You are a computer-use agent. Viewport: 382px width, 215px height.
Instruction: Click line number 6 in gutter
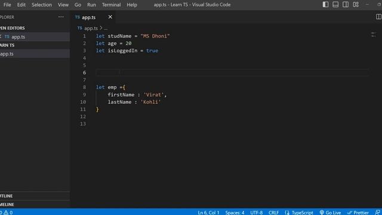(x=84, y=73)
